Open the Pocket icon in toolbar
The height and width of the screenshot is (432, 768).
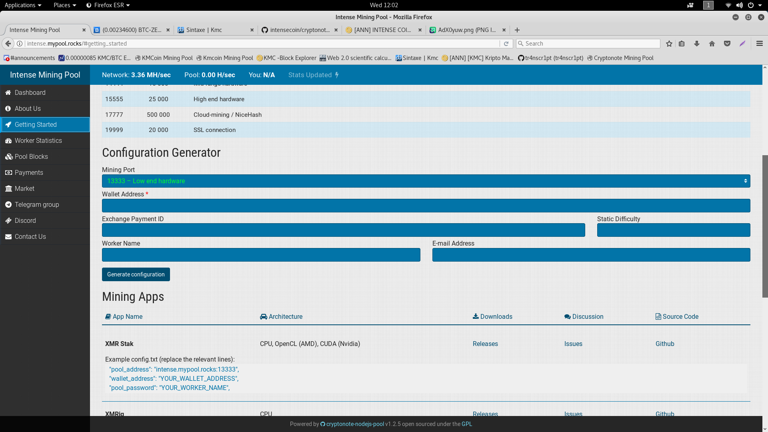pos(727,44)
